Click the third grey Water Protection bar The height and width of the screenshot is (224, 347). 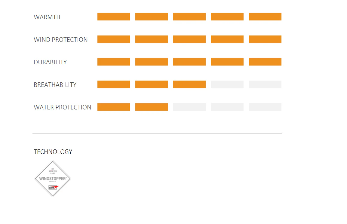189,107
